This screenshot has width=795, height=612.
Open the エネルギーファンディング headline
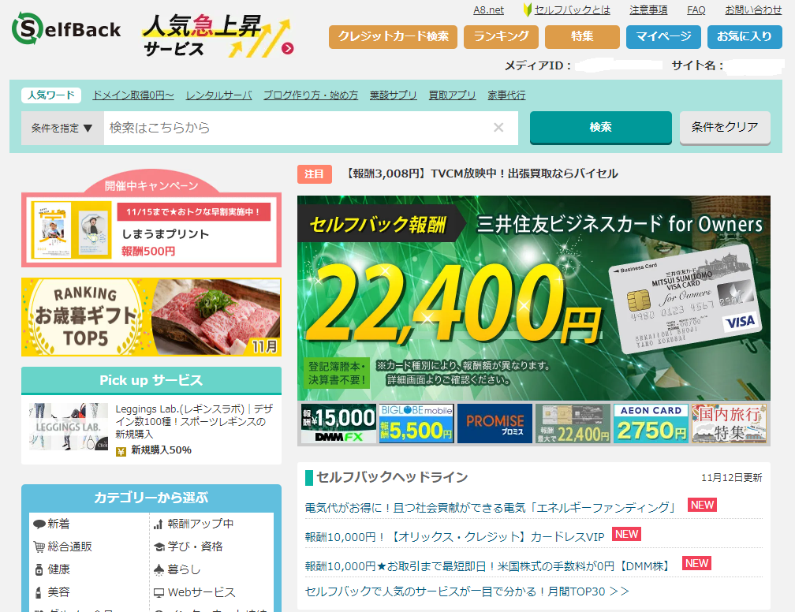(x=491, y=507)
